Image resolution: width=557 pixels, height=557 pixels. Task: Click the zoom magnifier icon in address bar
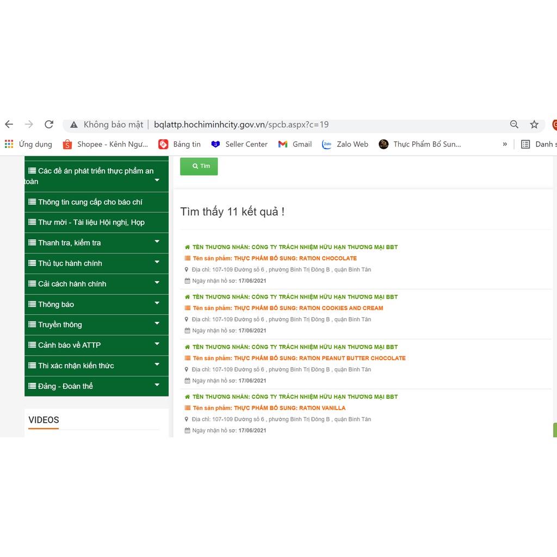click(514, 125)
